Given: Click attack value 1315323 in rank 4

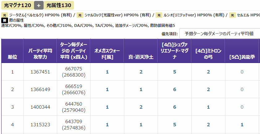Looking at the screenshot, I should point(40,124).
